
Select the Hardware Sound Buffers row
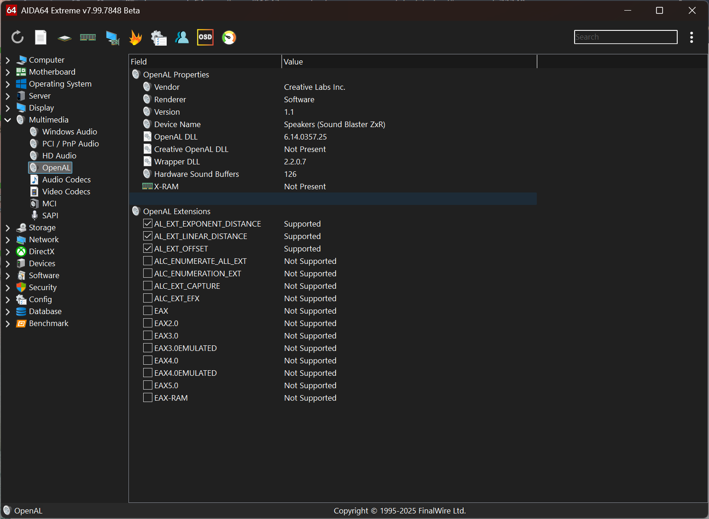pyautogui.click(x=333, y=174)
